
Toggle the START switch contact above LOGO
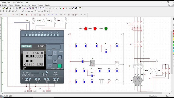click(44, 21)
